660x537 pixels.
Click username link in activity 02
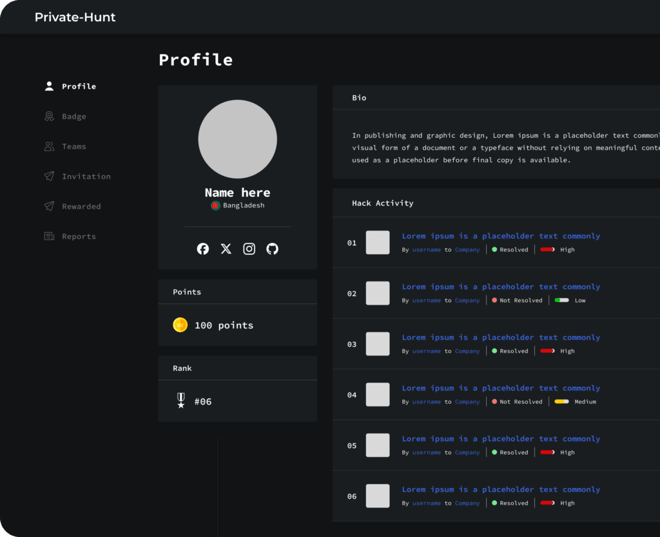427,300
